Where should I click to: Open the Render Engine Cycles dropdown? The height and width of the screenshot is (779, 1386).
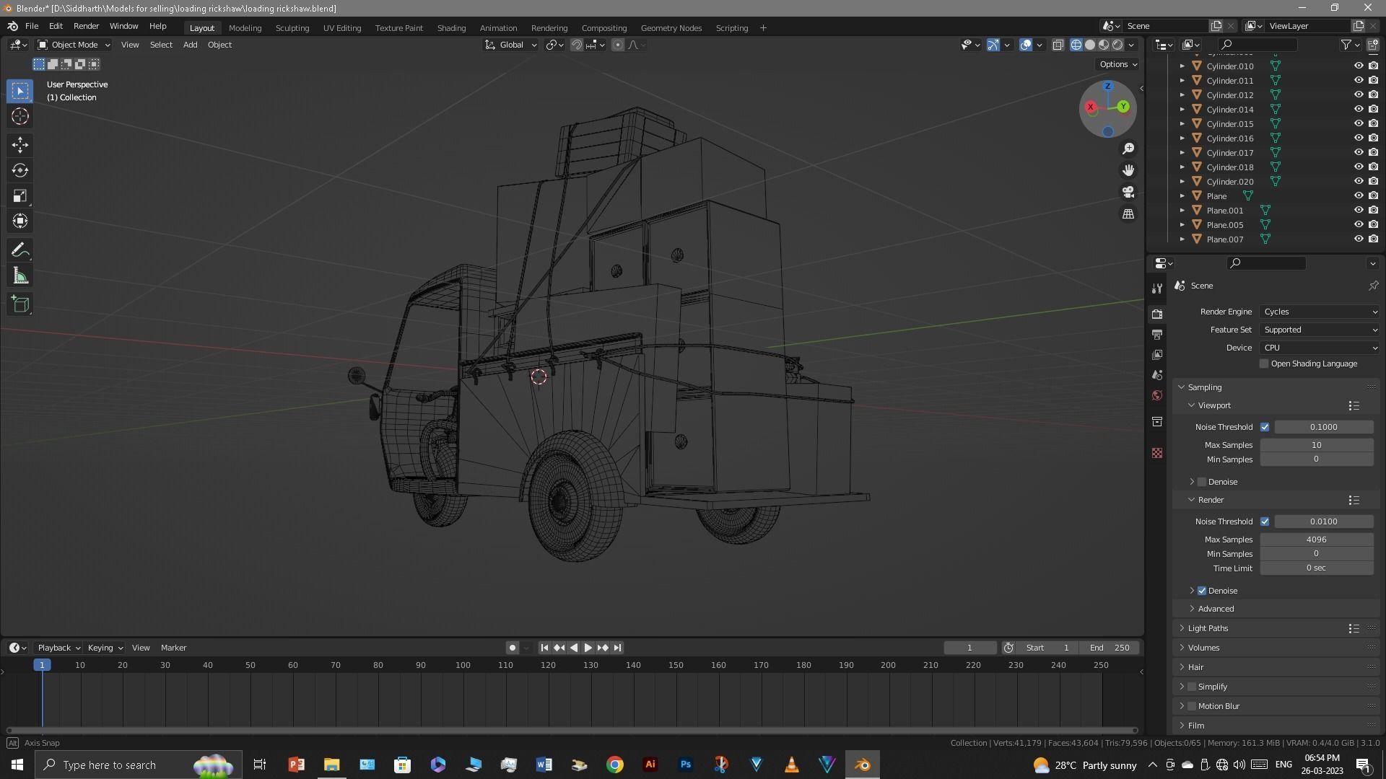(x=1320, y=312)
